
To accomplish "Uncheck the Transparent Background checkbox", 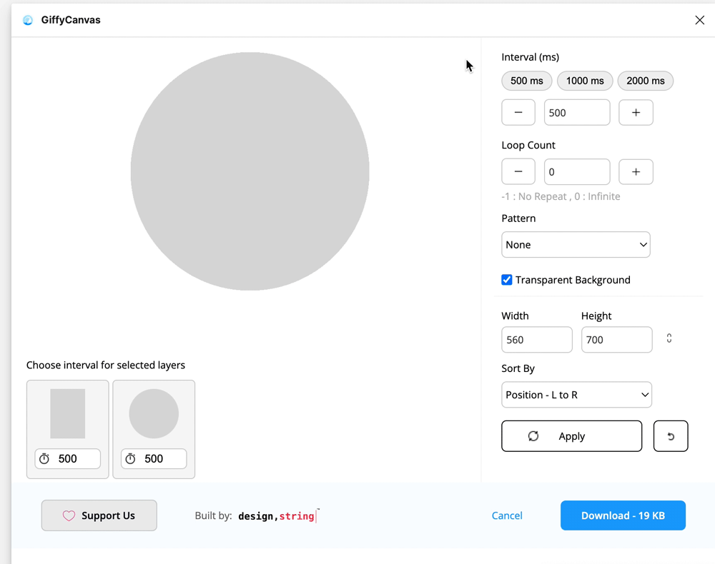I will pos(507,279).
